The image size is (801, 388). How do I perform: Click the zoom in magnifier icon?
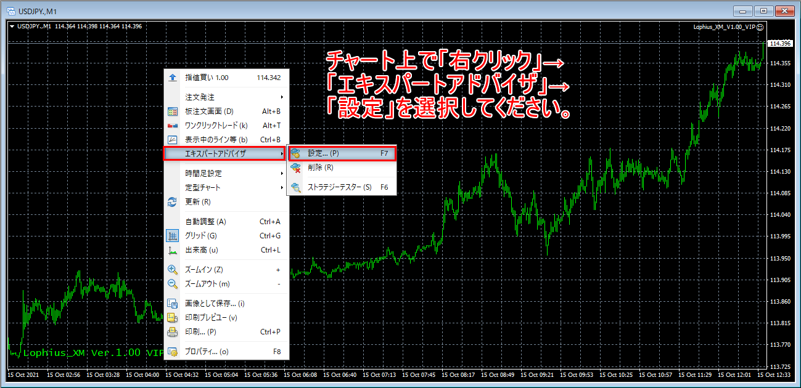pos(173,270)
